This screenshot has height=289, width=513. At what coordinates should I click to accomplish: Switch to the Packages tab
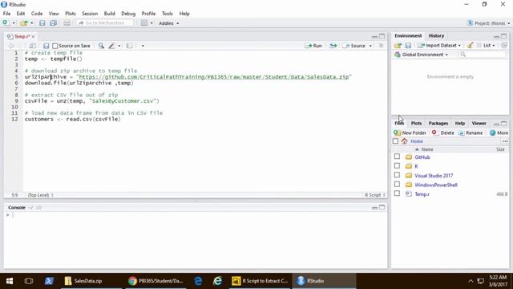(438, 123)
